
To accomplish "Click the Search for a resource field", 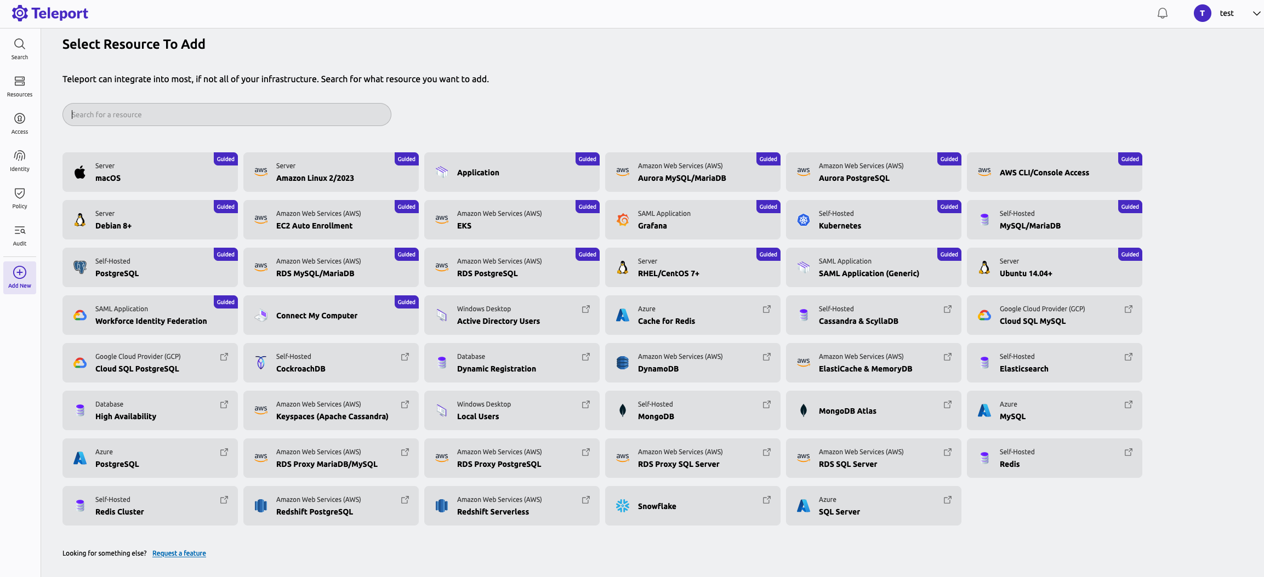I will pyautogui.click(x=226, y=115).
